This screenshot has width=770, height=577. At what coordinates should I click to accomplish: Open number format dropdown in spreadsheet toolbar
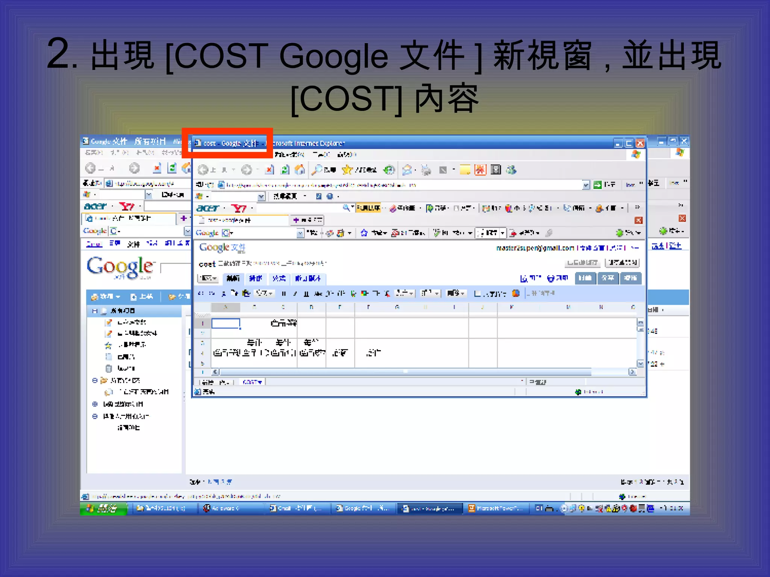click(x=265, y=293)
